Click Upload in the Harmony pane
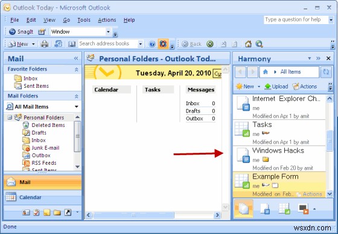338x234 pixels. click(x=276, y=87)
